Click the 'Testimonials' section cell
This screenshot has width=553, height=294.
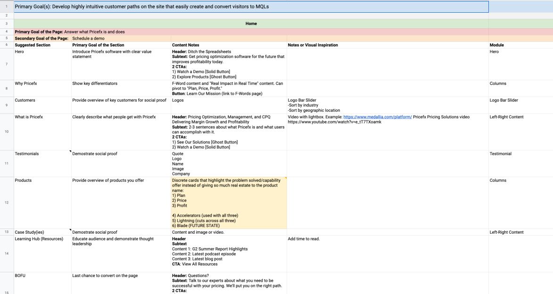[43, 163]
